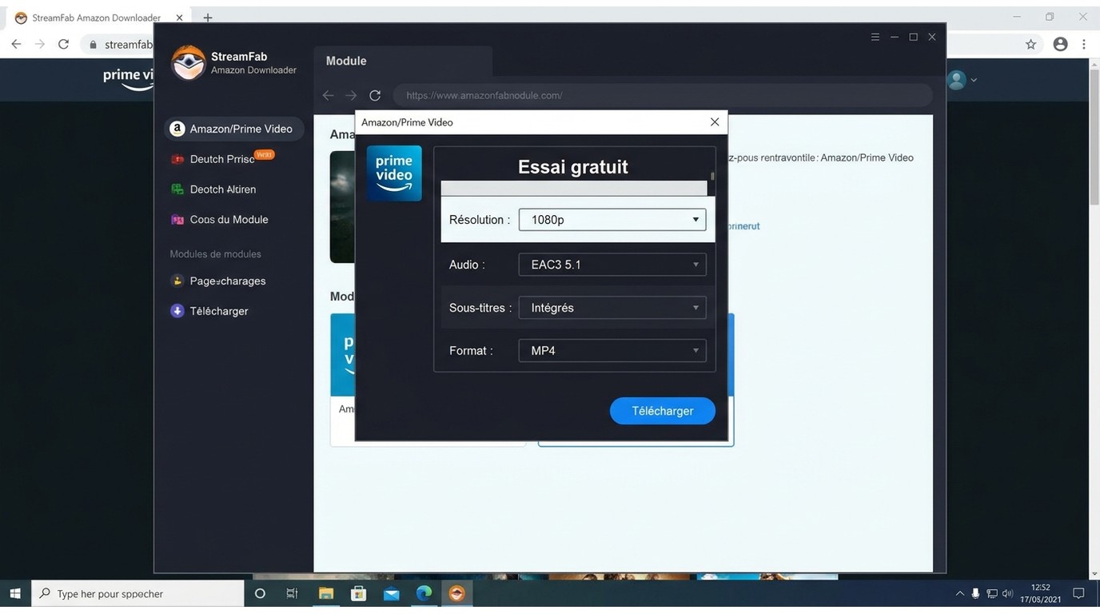
Task: Click the prime video site logo
Action: click(x=128, y=78)
